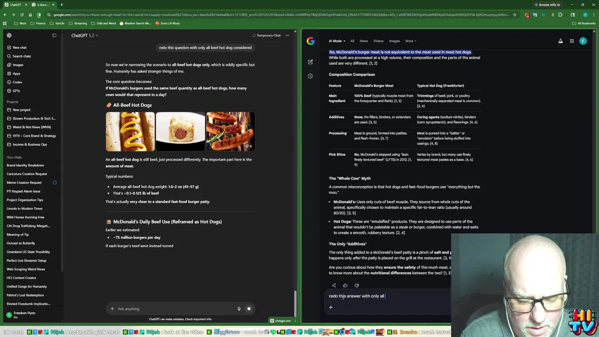Open the Work bookmarks folder
The image size is (599, 337).
tap(20, 23)
